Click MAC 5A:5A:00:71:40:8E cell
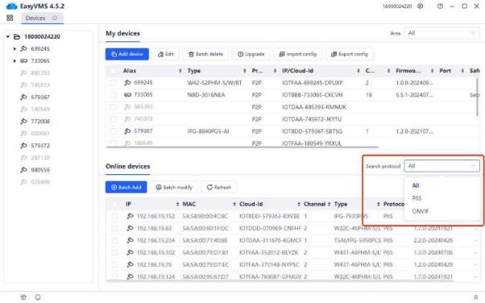The height and width of the screenshot is (303, 485). click(x=205, y=240)
